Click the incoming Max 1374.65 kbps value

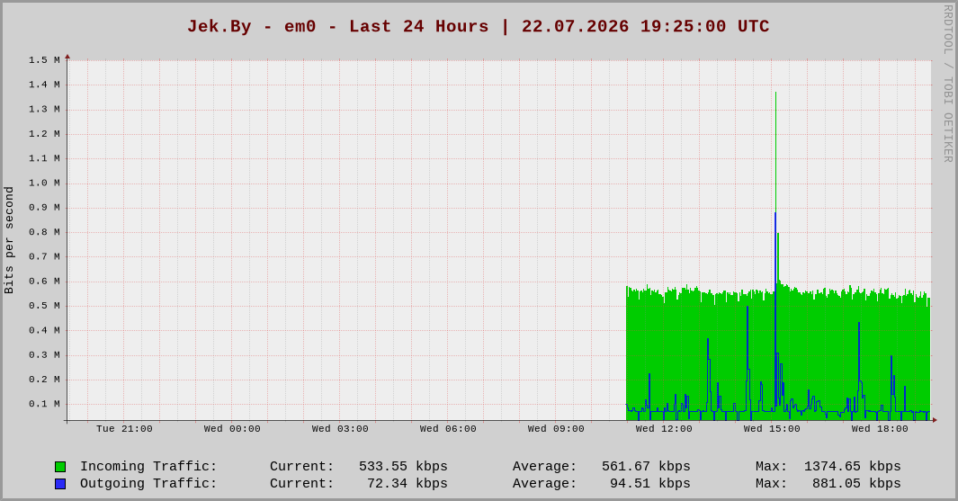[x=852, y=467]
